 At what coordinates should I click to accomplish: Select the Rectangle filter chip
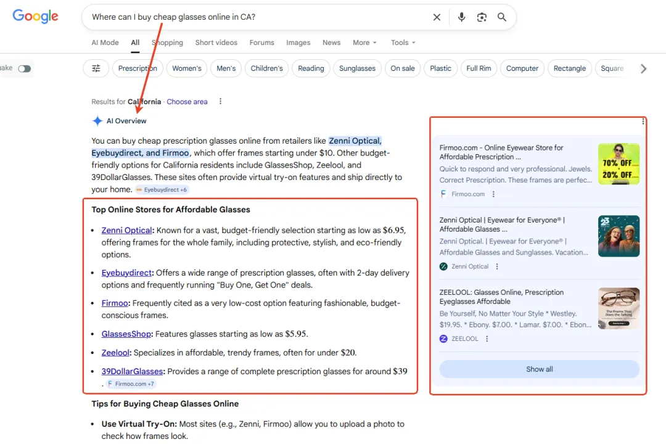point(570,68)
